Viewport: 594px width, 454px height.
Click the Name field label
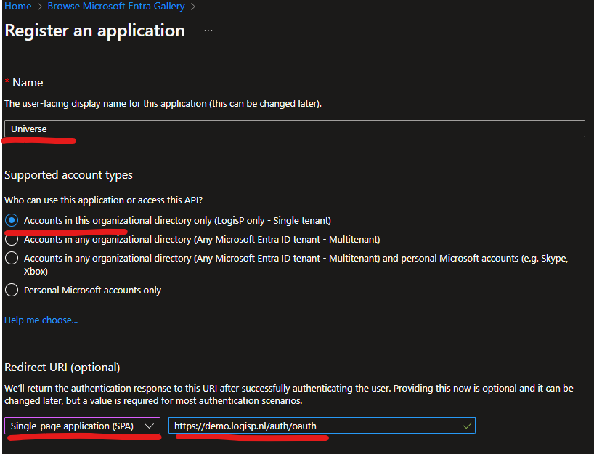click(x=28, y=83)
